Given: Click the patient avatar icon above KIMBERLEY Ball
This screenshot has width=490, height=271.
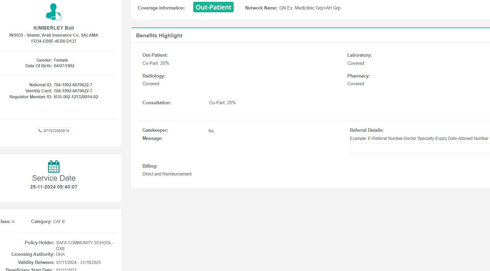Looking at the screenshot, I should (54, 12).
